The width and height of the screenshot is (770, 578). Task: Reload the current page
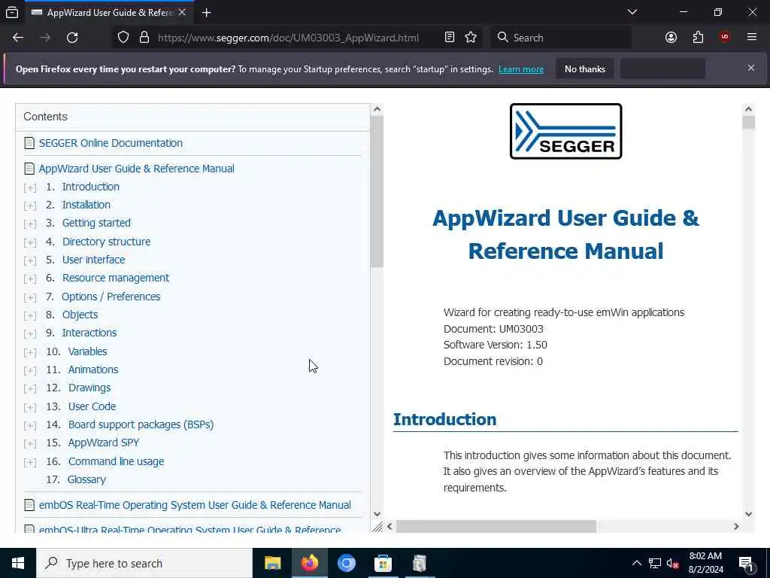click(x=72, y=38)
